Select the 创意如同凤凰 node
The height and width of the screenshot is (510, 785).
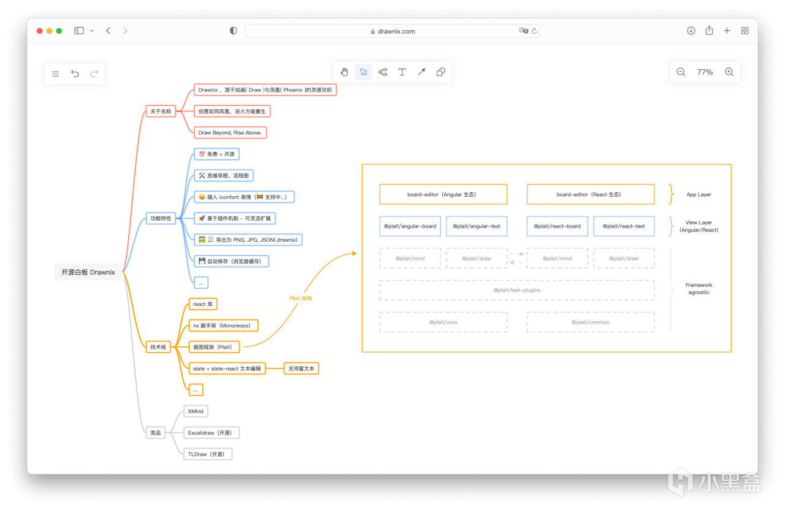[x=232, y=111]
